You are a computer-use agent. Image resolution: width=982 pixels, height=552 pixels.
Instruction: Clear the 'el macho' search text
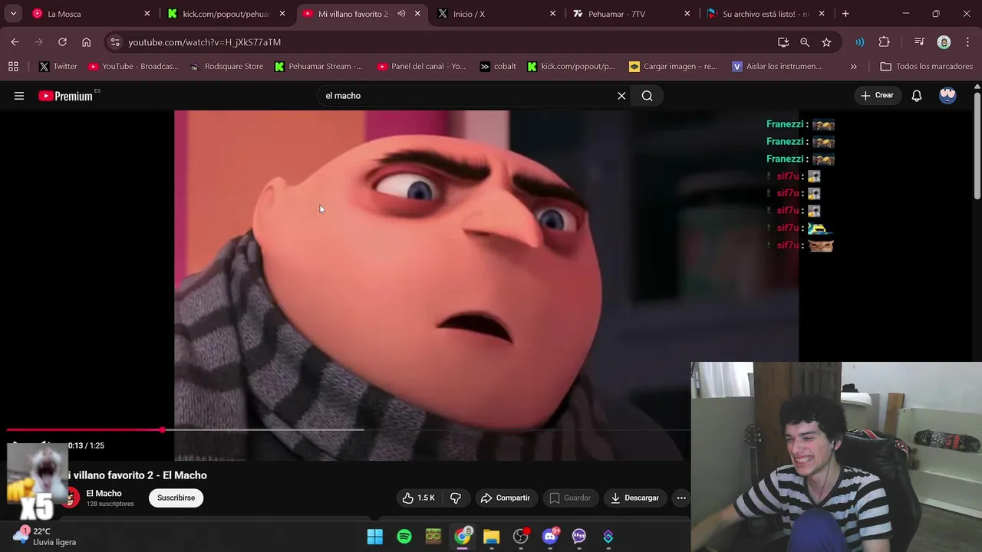tap(621, 96)
